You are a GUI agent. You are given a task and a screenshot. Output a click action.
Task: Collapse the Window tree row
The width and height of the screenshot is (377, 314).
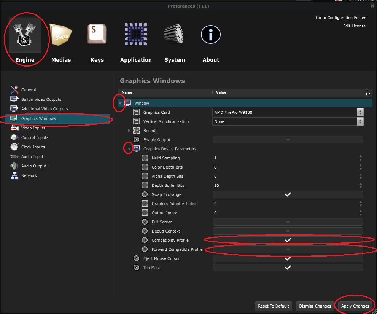click(x=120, y=103)
